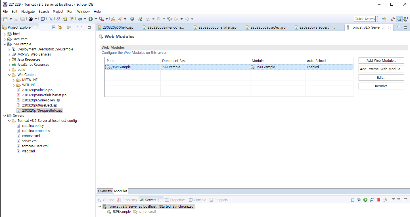Collapse the Tomcat server node in Servers view
The width and height of the screenshot is (410, 217).
pyautogui.click(x=100, y=207)
